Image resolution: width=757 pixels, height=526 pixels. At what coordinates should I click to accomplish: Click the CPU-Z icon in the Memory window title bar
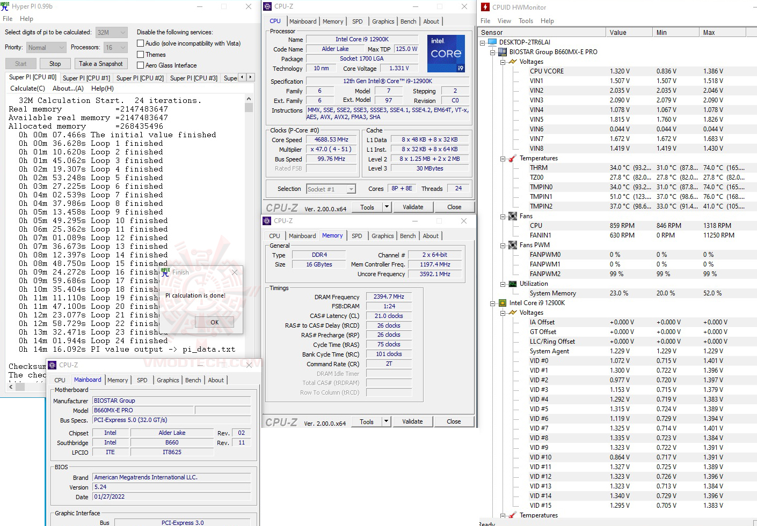(267, 221)
